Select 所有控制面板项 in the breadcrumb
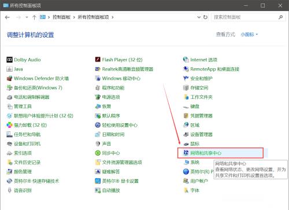Screen dimensions: 289x210 [x=94, y=17]
